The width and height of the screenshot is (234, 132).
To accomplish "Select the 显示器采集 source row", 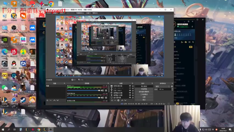I will pos(122,97).
